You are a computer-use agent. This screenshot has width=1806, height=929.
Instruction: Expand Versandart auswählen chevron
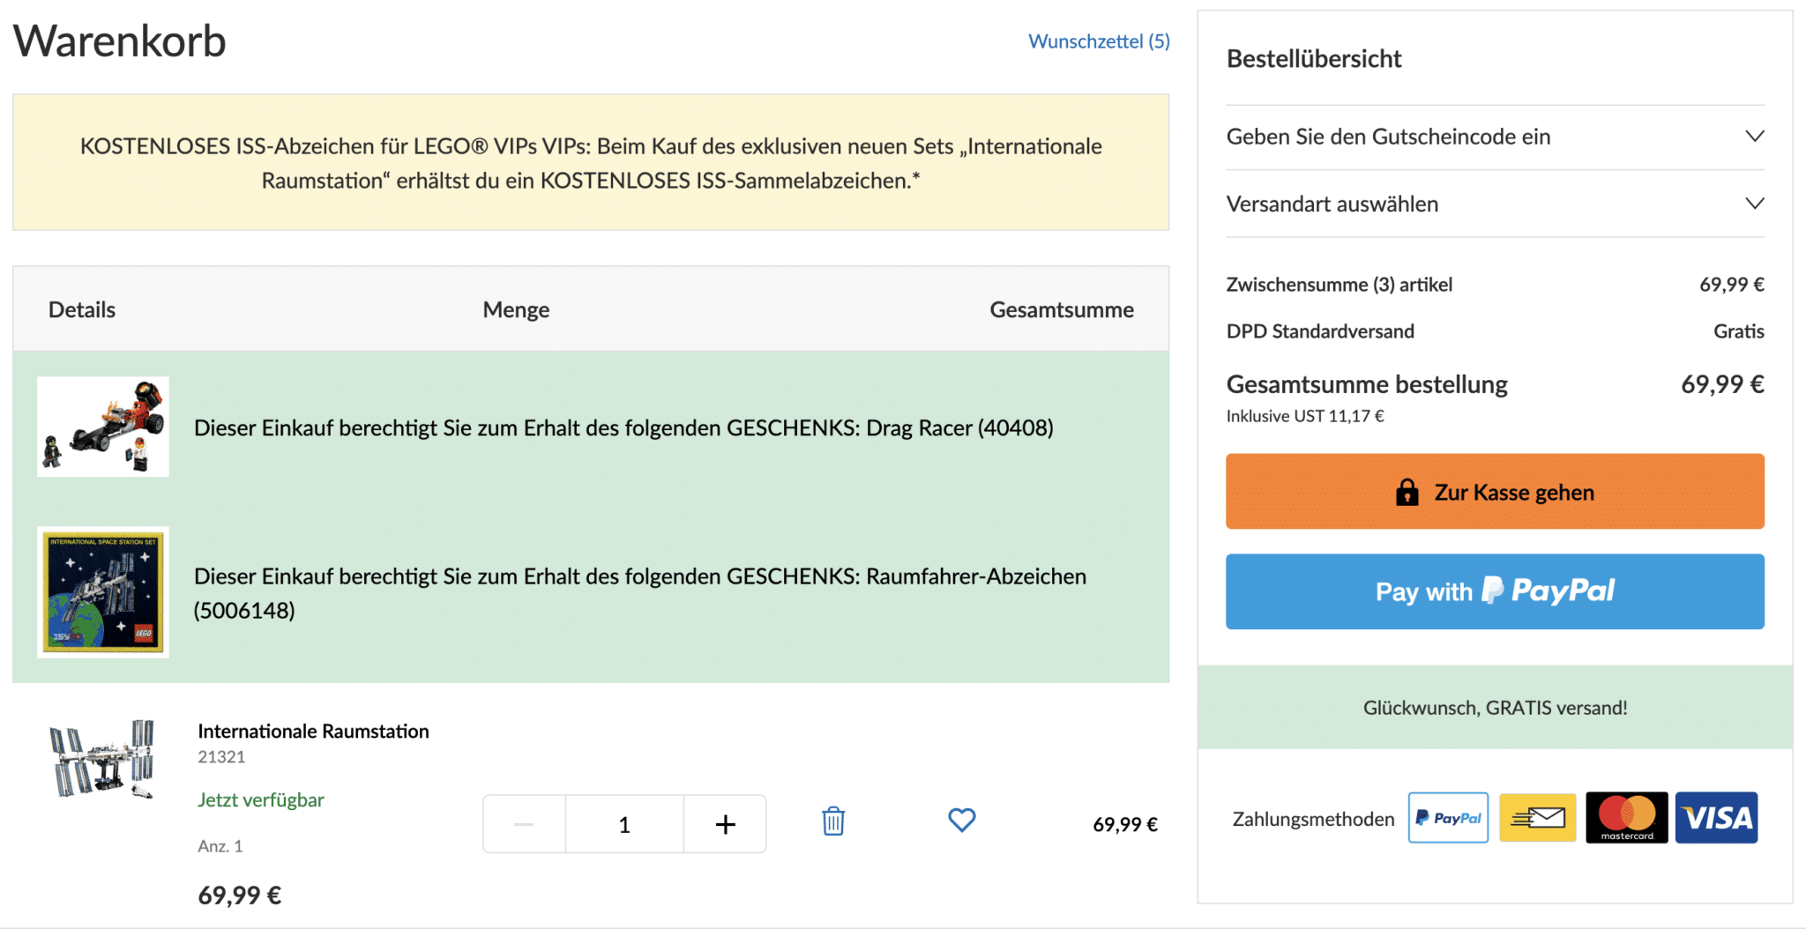pyautogui.click(x=1754, y=204)
